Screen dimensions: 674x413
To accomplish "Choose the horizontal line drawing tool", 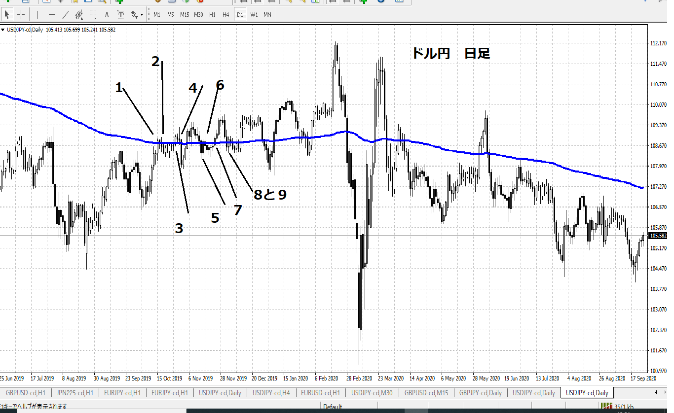I will pyautogui.click(x=52, y=15).
